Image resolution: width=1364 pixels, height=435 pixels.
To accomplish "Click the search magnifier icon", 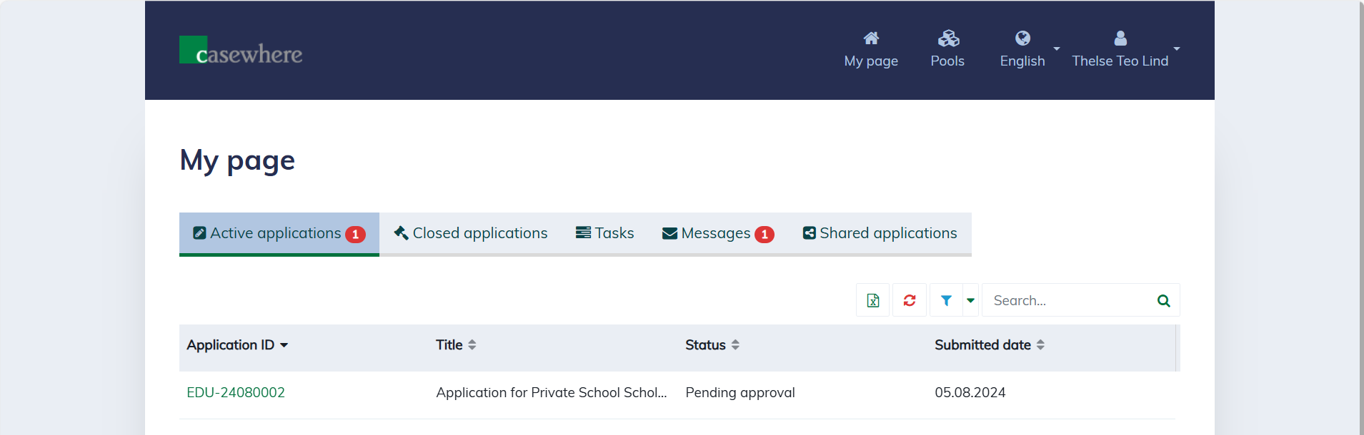I will 1163,300.
